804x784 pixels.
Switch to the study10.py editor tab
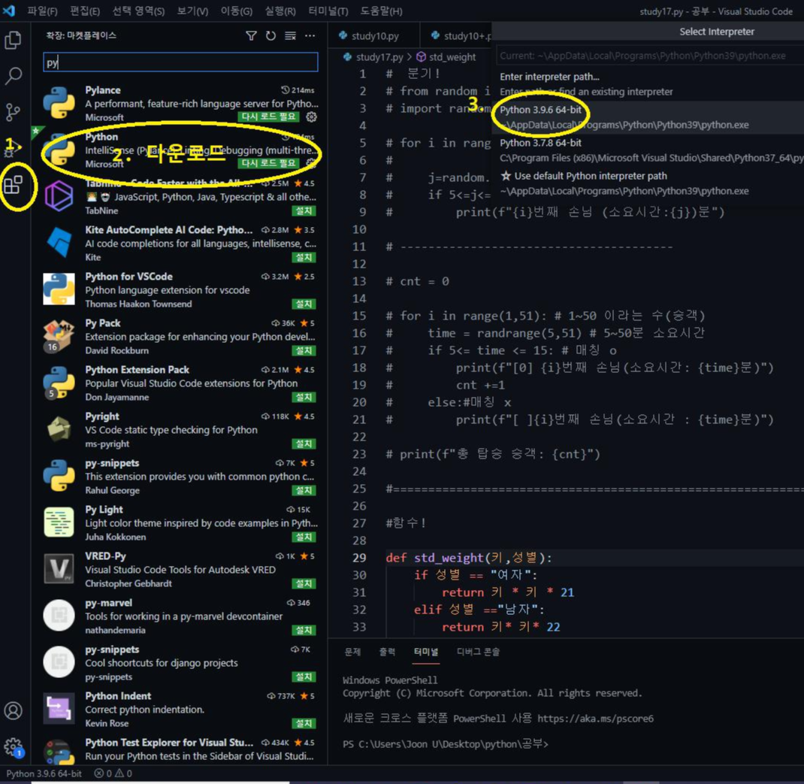click(x=373, y=35)
